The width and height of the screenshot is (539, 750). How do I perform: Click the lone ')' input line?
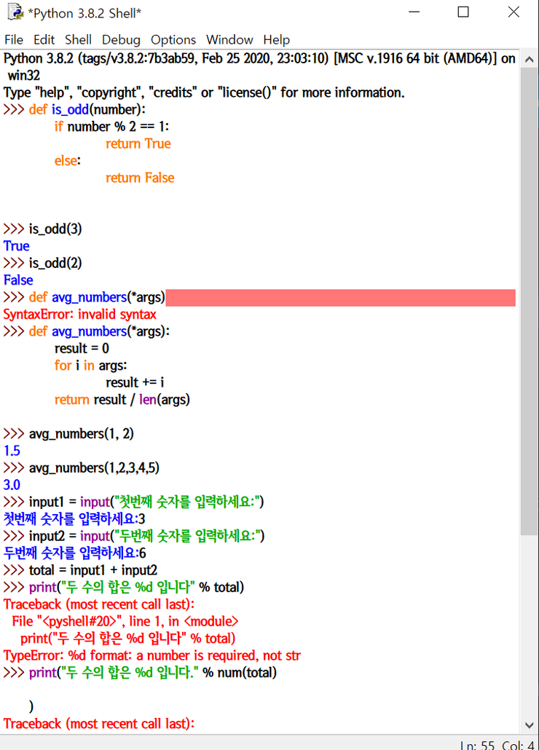point(31,706)
